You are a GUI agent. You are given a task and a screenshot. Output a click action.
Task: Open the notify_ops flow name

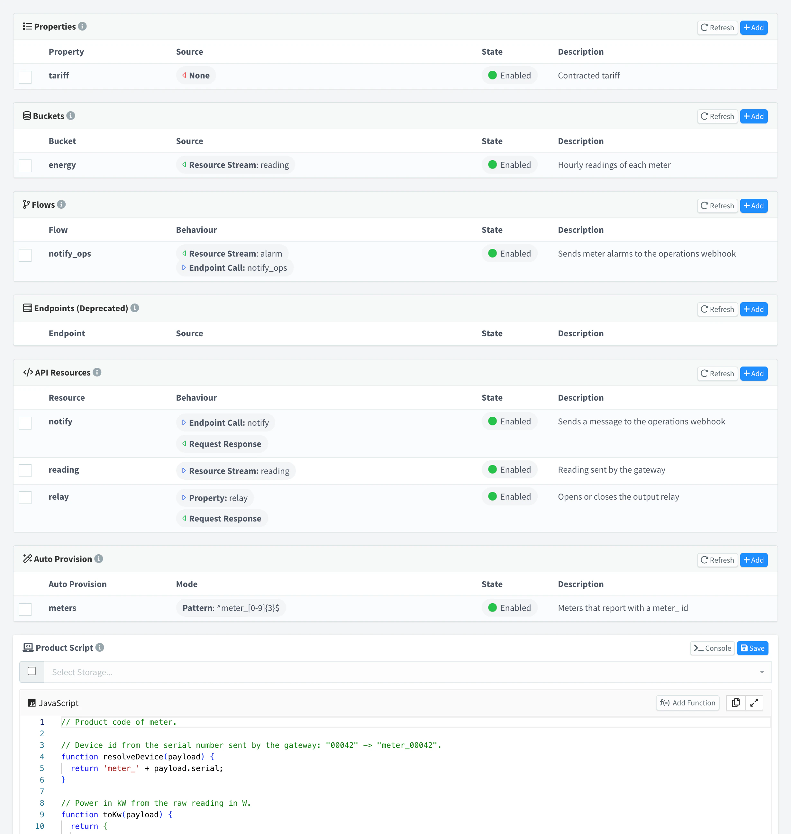[70, 253]
